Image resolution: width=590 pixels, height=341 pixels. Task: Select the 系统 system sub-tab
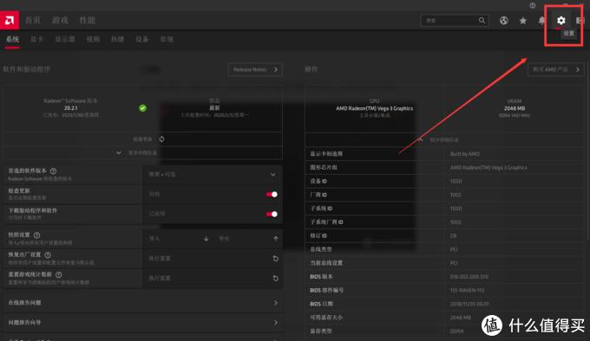tap(12, 39)
